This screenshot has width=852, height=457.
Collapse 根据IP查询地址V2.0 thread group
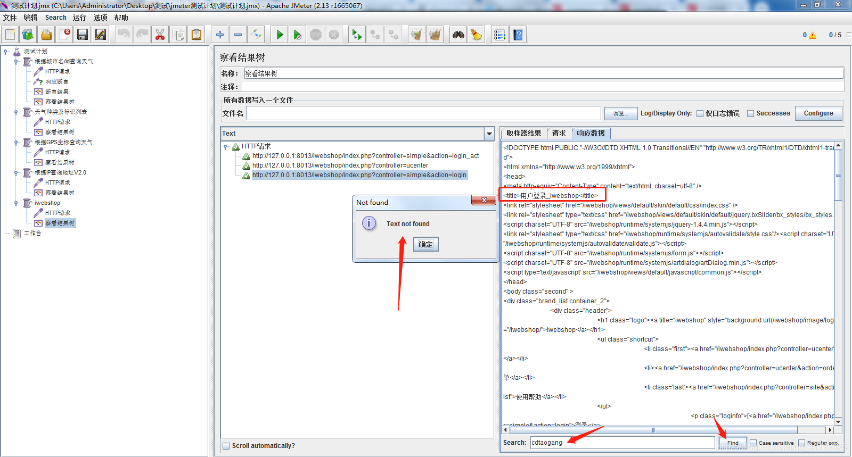click(17, 173)
